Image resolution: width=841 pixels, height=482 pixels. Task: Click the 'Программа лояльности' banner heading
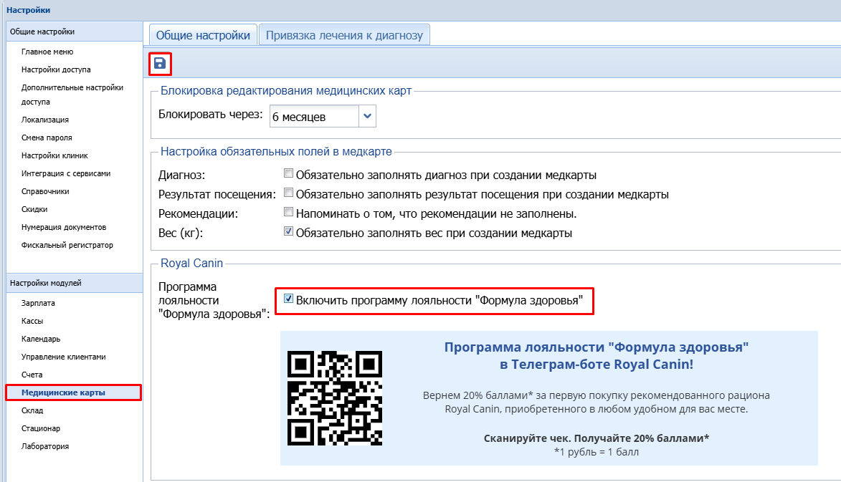coord(597,356)
